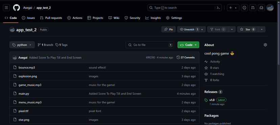This screenshot has width=280, height=125.
Task: Open the pixel.ttf file
Action: tap(23, 111)
